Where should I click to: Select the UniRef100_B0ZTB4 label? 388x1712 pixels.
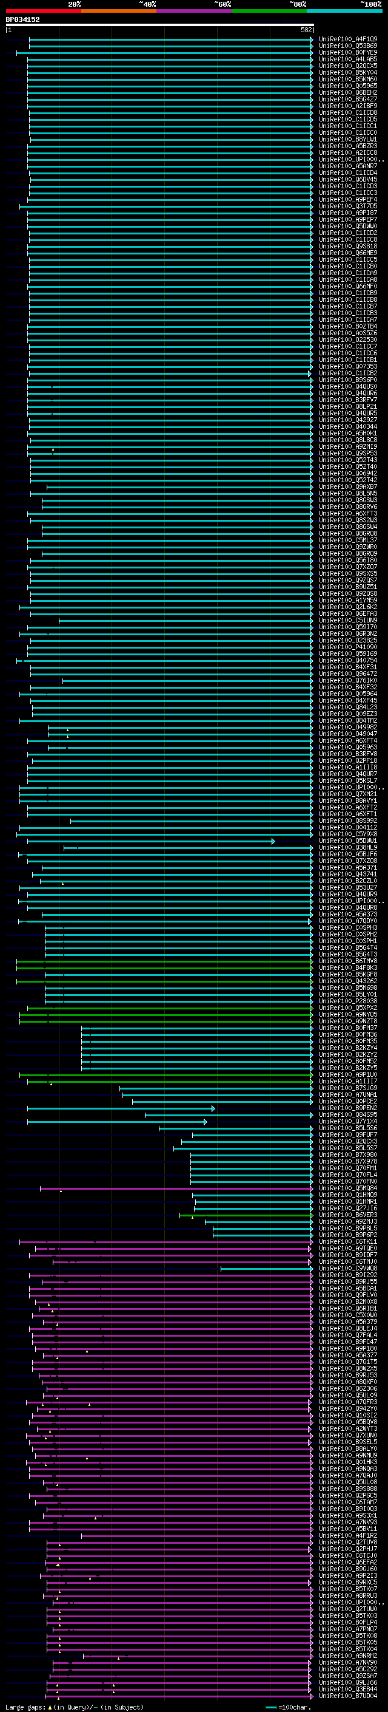tap(348, 326)
